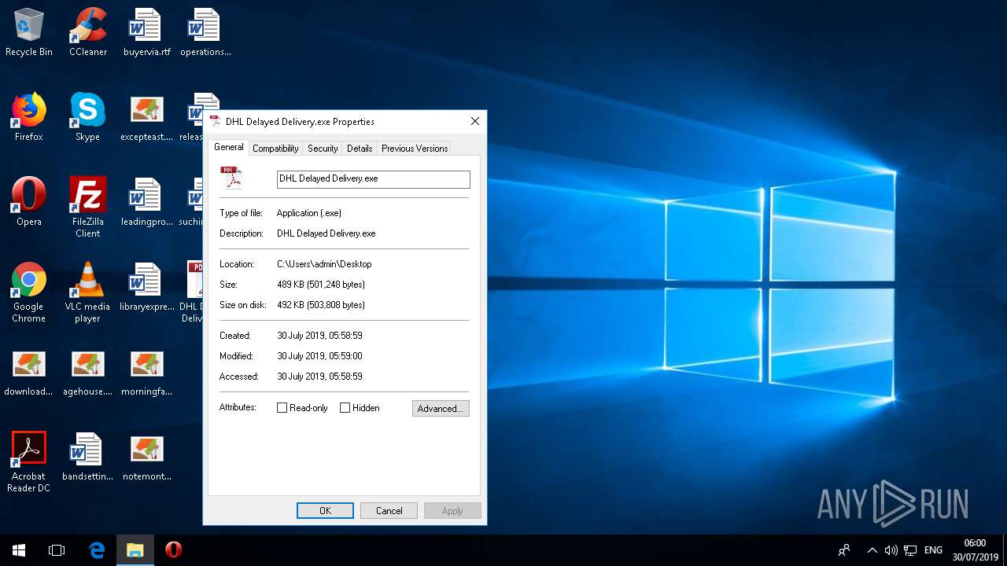Open the Windows Start menu

pos(19,550)
